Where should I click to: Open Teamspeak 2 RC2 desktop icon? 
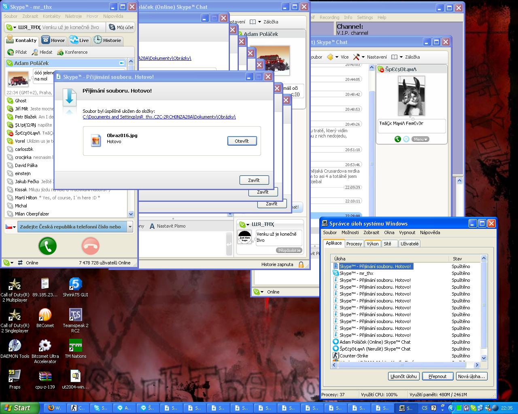tap(76, 321)
